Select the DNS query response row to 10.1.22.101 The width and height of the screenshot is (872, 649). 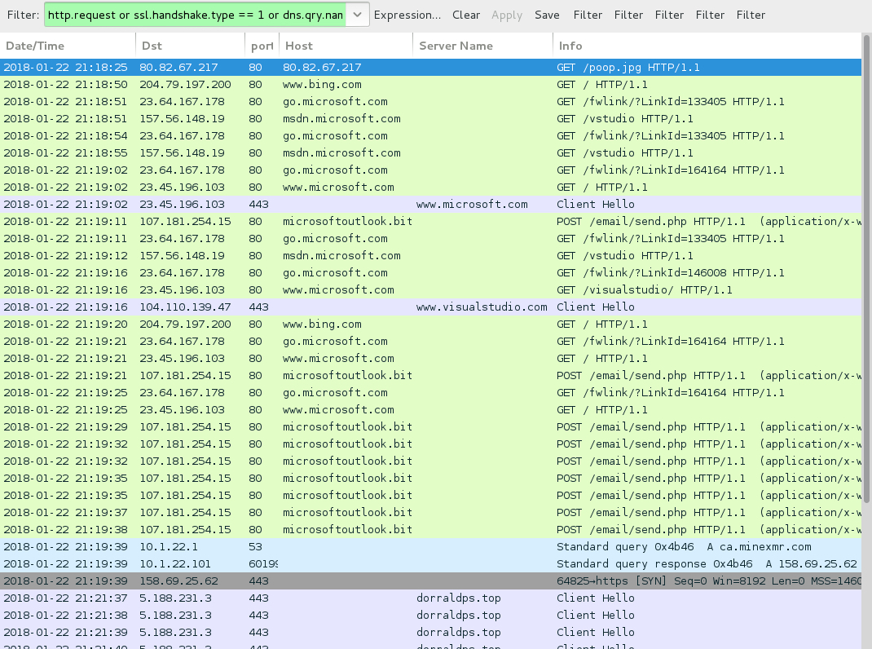point(430,564)
